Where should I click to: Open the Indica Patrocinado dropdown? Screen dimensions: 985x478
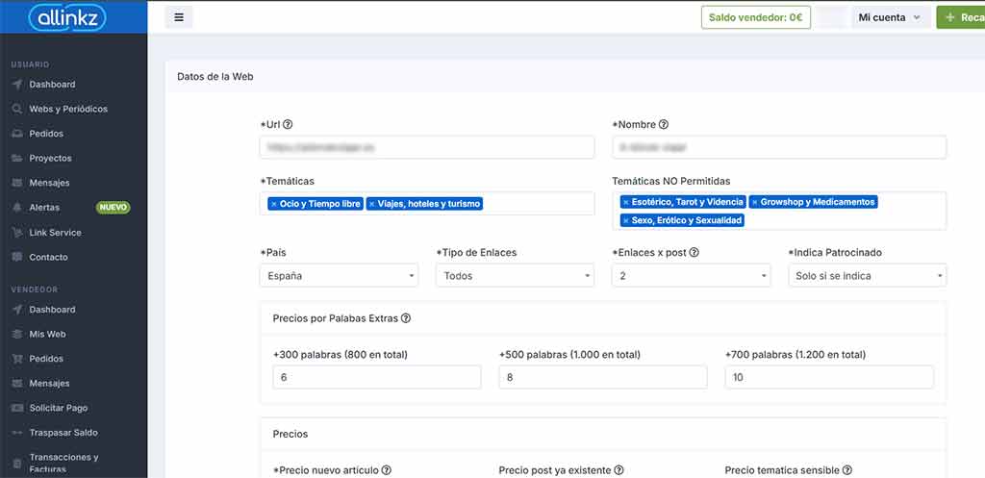(x=867, y=276)
